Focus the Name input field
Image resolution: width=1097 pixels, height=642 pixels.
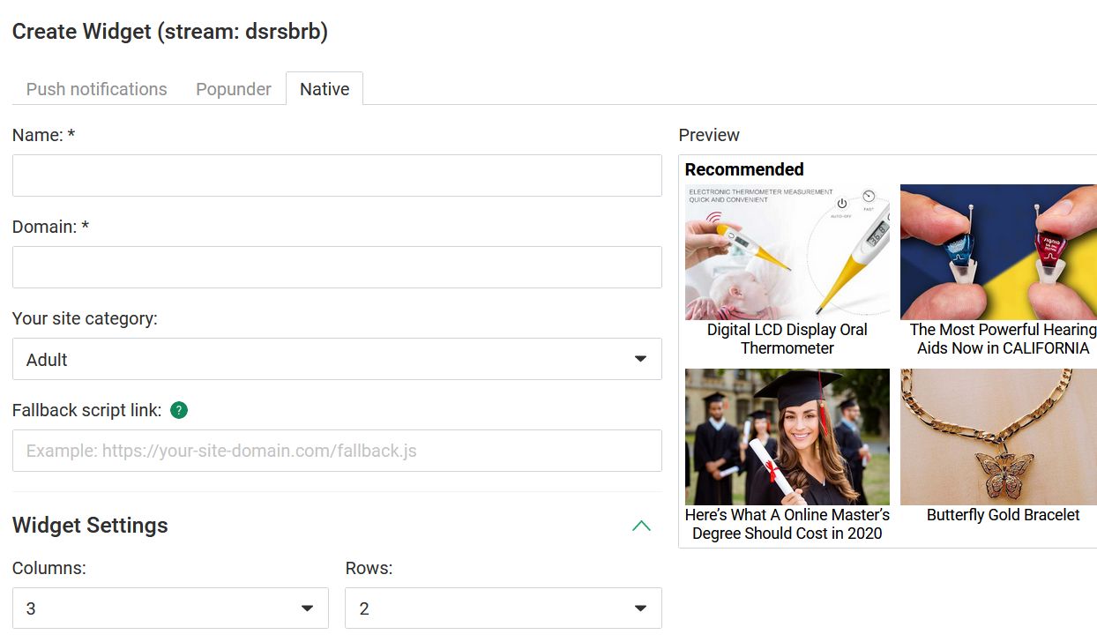[x=337, y=175]
